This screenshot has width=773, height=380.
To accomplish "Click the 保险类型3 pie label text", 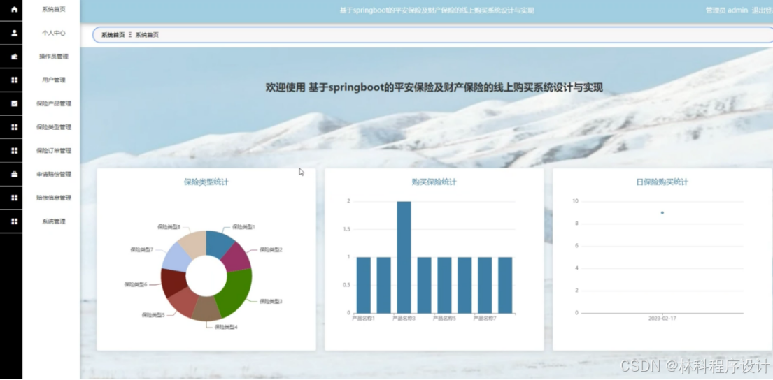I will tap(271, 301).
